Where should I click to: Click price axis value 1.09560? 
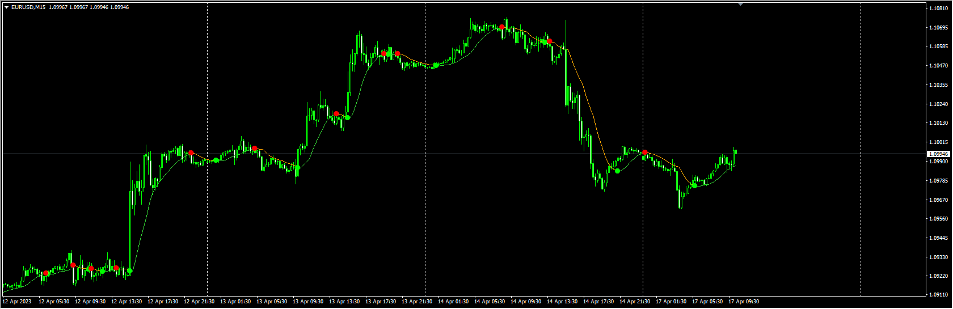pos(939,219)
